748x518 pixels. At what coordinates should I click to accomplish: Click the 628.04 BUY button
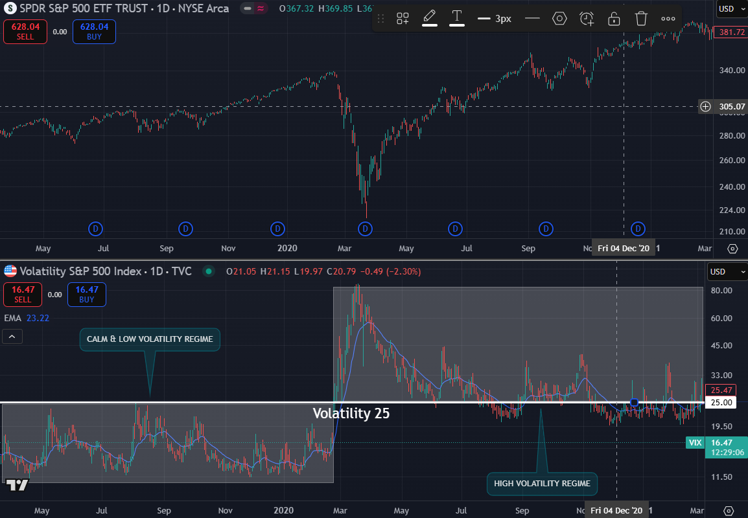tap(94, 32)
